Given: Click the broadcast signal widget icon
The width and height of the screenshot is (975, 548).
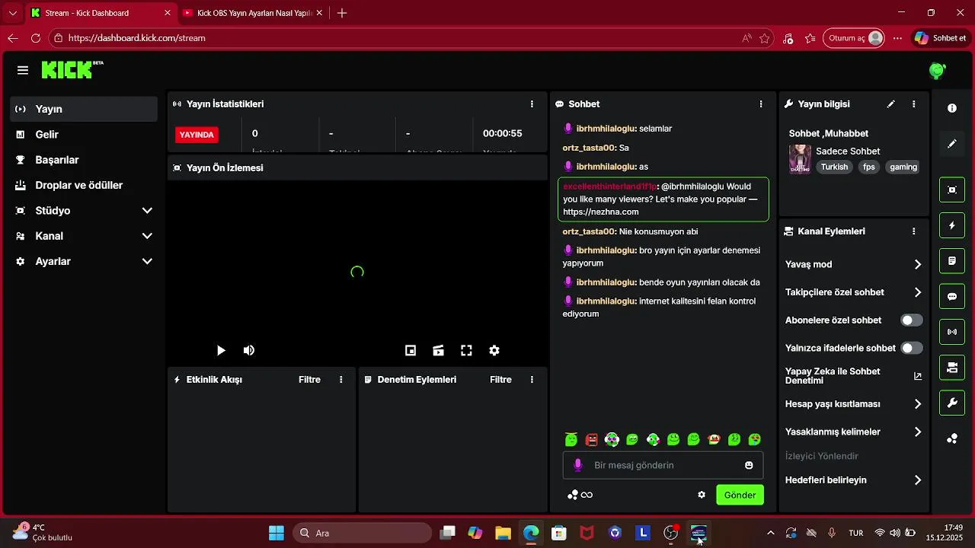Looking at the screenshot, I should 952,332.
